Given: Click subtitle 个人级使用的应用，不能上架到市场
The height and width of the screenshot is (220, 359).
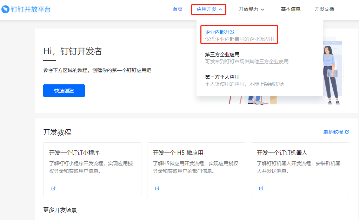Looking at the screenshot, I should click(244, 84).
